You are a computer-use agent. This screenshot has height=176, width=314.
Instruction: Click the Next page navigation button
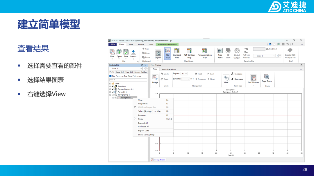tap(211, 79)
